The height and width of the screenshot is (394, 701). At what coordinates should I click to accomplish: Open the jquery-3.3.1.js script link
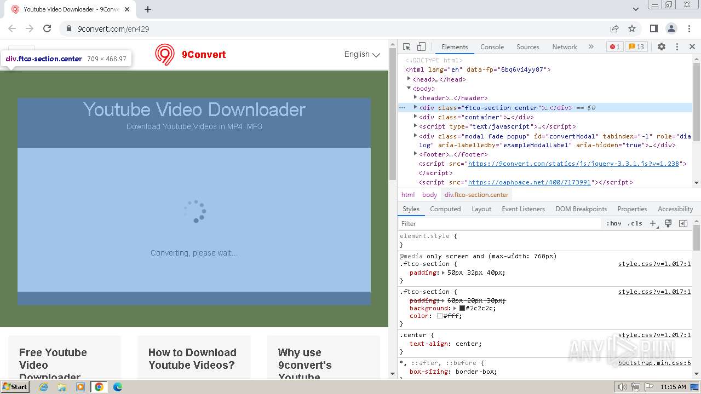[573, 164]
